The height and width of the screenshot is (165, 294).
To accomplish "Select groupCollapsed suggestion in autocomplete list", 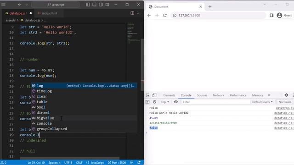I will pos(84,129).
